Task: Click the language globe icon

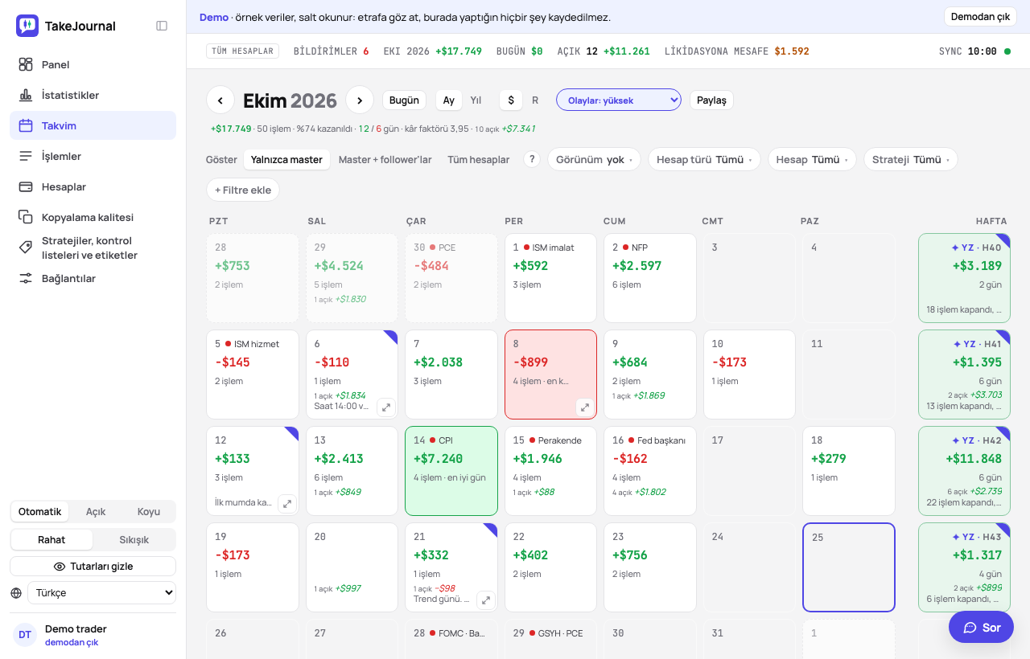Action: tap(16, 593)
